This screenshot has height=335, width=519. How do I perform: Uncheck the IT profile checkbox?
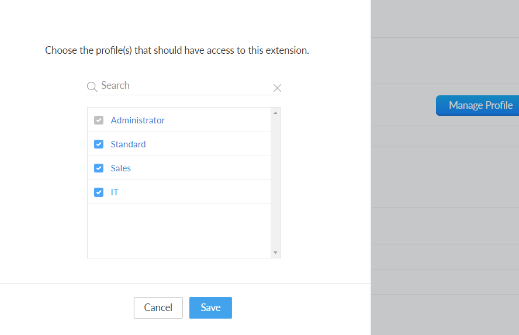pyautogui.click(x=99, y=192)
